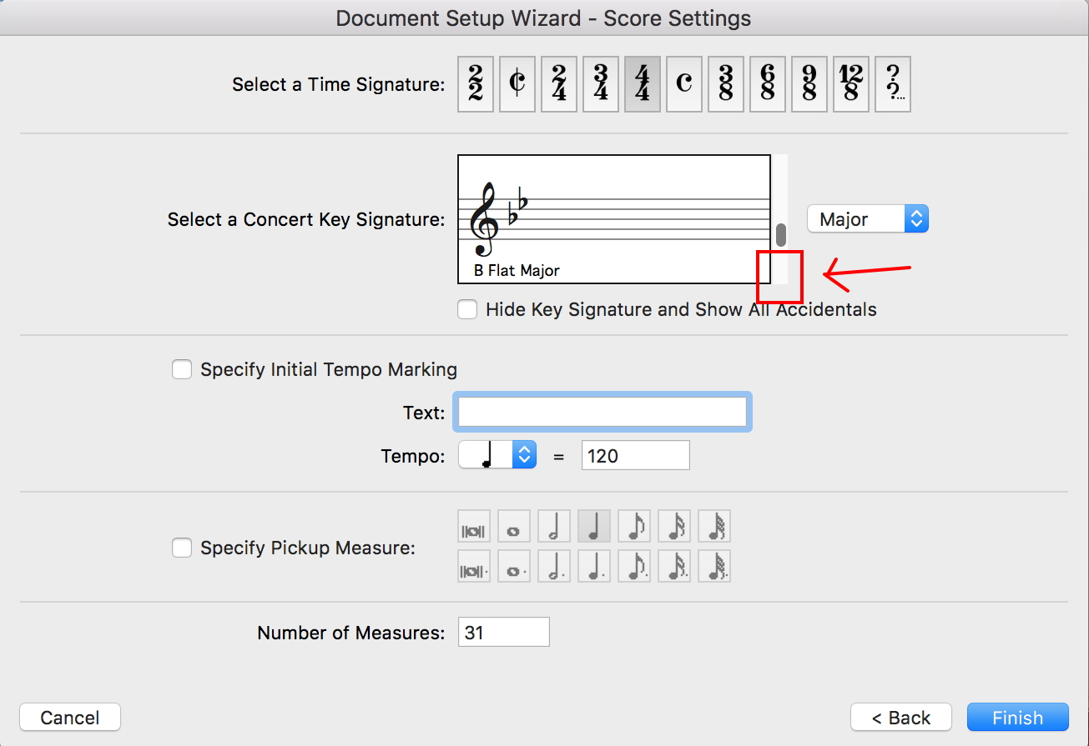Select the 6/8 time signature
The width and height of the screenshot is (1089, 746).
(x=768, y=84)
